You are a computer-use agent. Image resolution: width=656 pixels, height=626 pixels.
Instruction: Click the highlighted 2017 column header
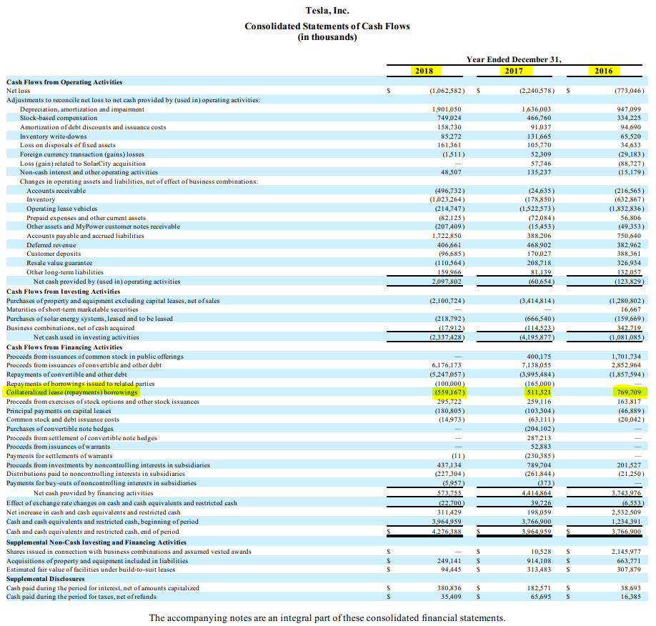pos(513,70)
